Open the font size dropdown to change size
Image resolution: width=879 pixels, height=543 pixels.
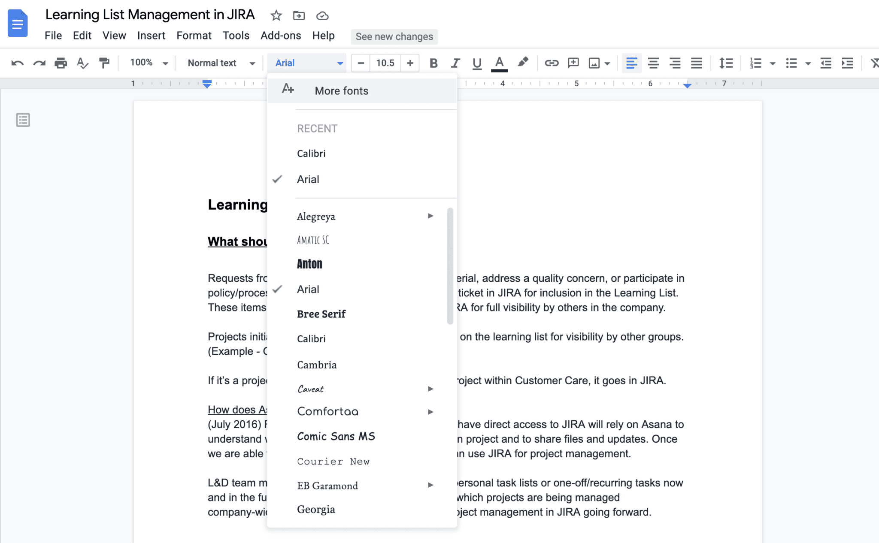point(385,63)
